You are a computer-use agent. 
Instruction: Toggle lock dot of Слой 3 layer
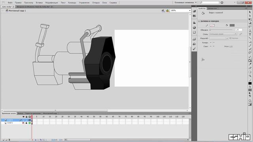point(26,120)
